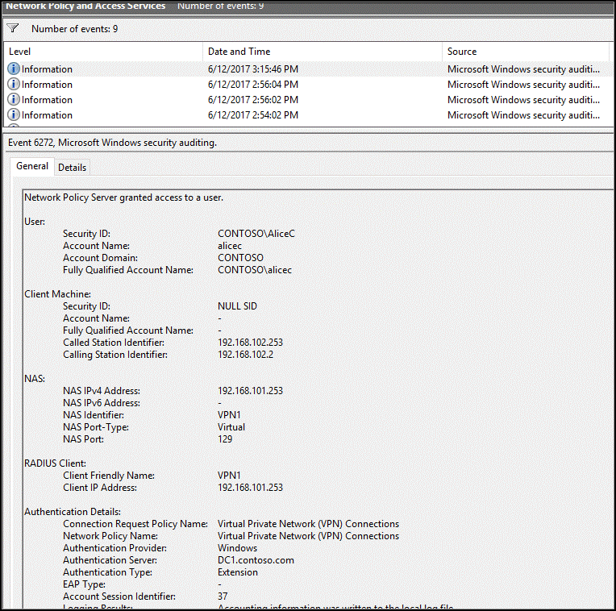Click NAS IPv4 Address value 192.168.101.253
616x611 pixels.
tap(250, 391)
